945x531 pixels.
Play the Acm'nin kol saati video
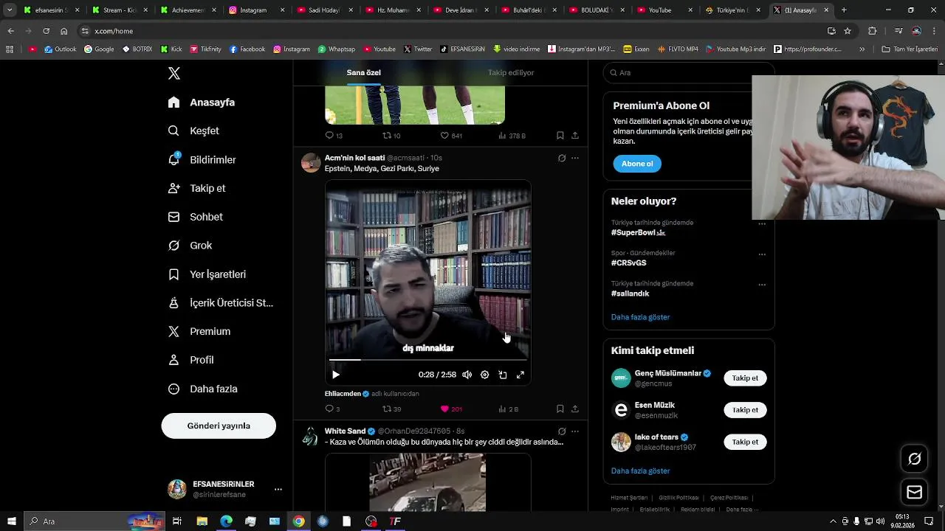tap(336, 375)
